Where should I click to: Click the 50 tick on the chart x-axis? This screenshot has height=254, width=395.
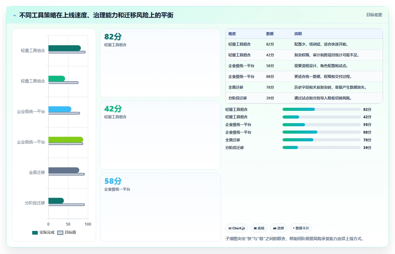click(68, 224)
